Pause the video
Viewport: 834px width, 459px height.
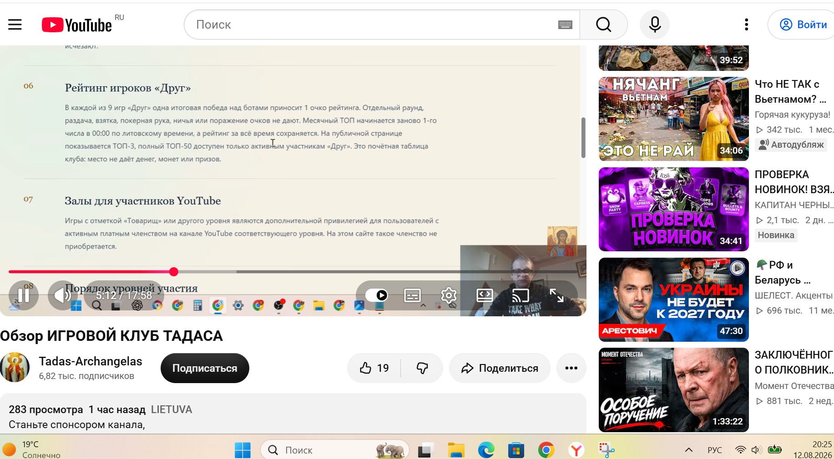[x=24, y=295]
